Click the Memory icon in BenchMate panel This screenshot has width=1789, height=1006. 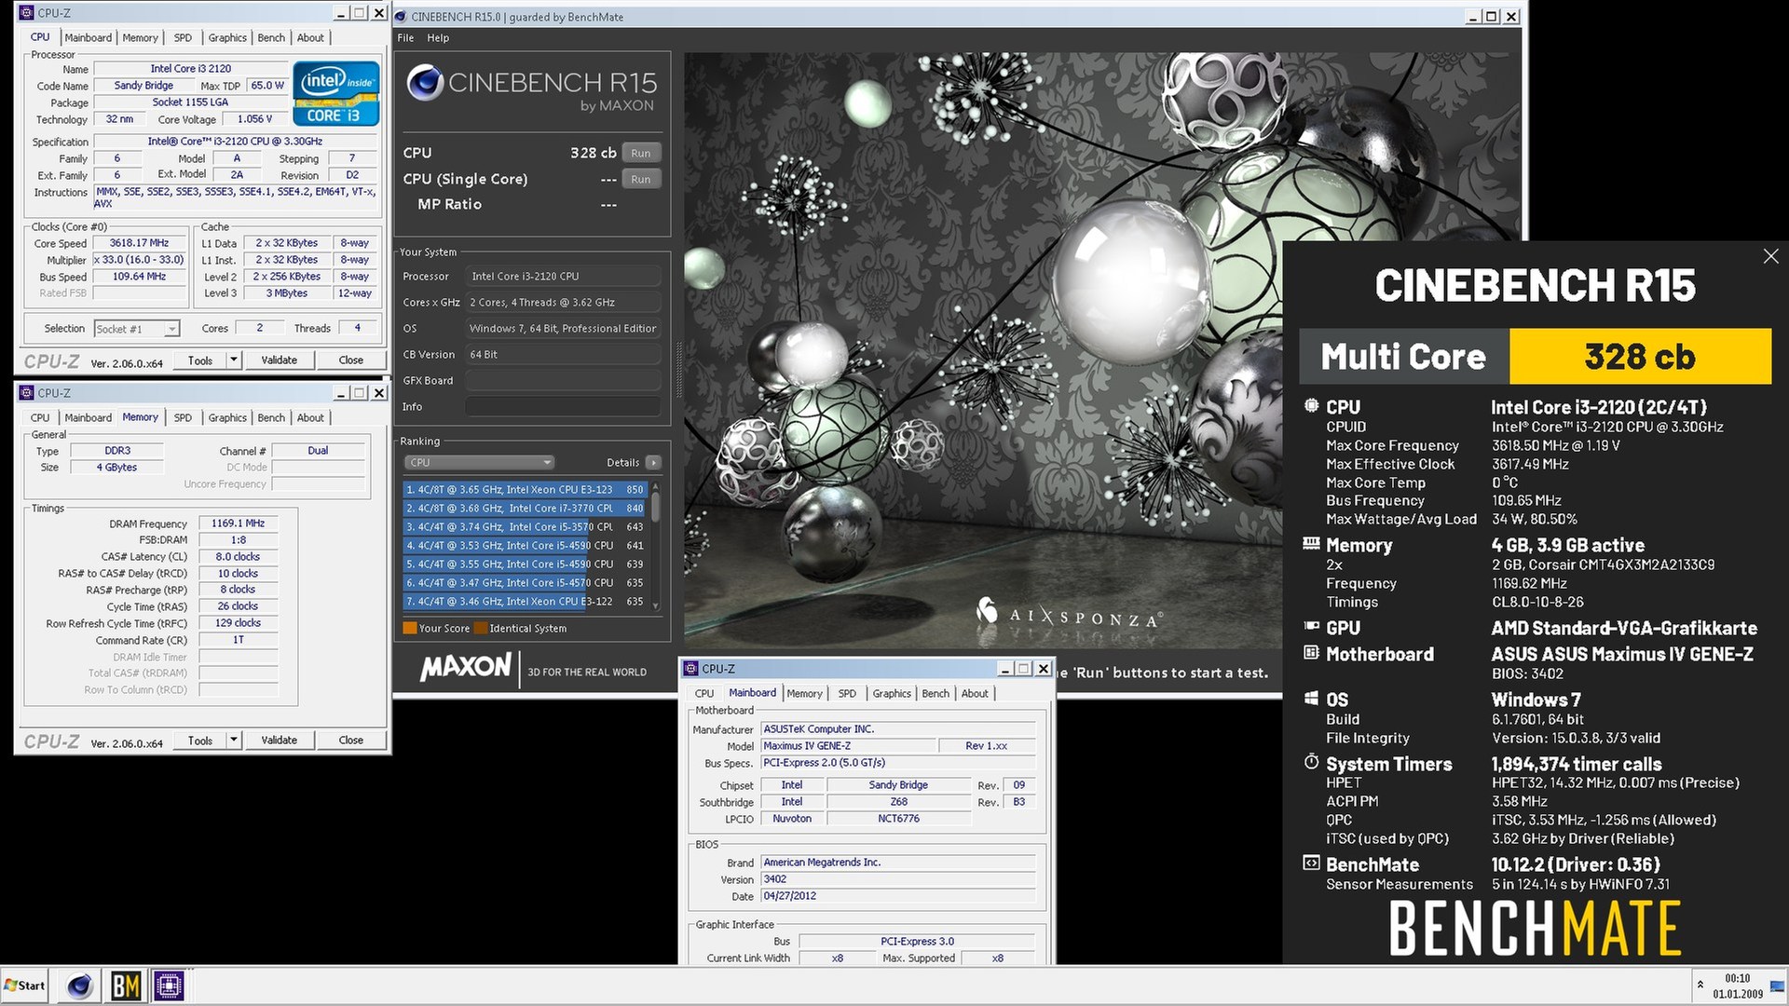(x=1311, y=544)
